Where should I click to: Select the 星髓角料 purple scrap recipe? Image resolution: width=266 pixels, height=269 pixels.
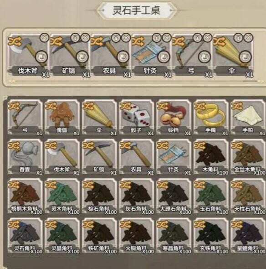[248, 236]
